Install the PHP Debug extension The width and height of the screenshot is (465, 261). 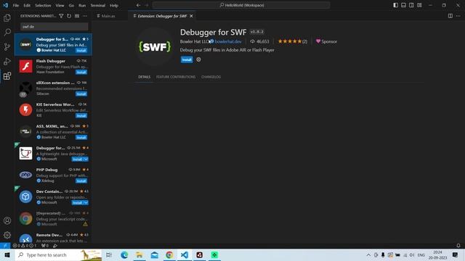pyautogui.click(x=81, y=181)
